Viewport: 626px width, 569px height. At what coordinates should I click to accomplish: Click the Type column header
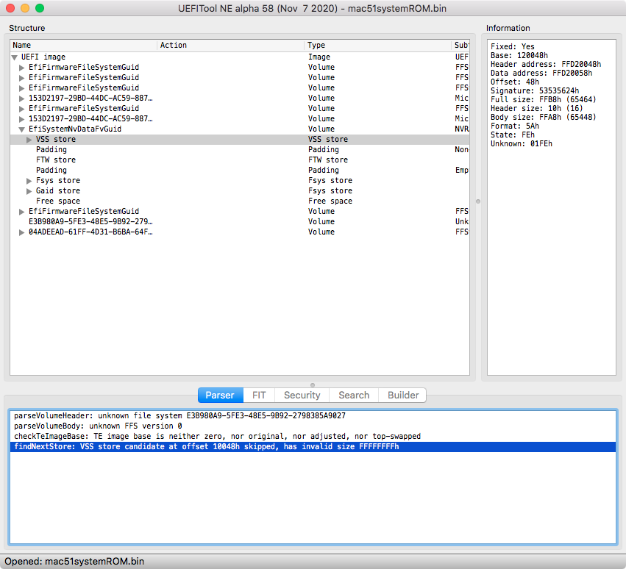377,45
